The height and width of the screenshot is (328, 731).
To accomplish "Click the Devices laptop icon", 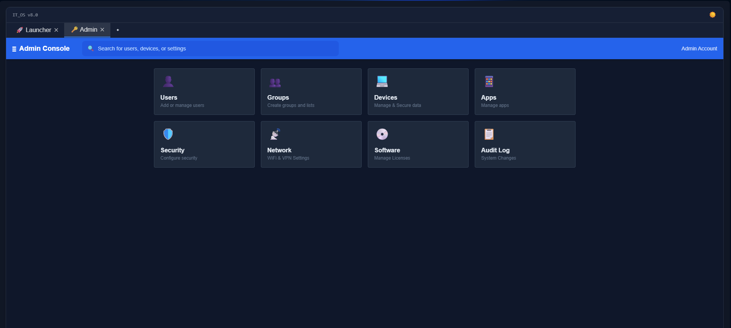I will pyautogui.click(x=382, y=81).
